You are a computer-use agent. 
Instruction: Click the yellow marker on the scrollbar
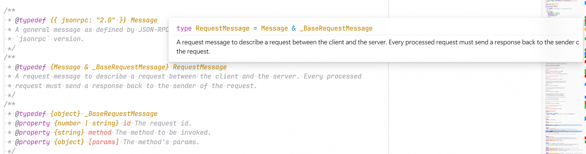click(585, 29)
